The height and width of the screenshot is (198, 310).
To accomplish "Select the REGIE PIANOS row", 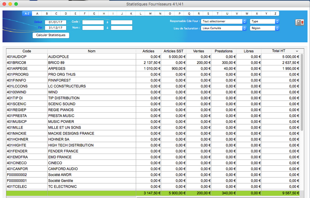I will click(153, 110).
